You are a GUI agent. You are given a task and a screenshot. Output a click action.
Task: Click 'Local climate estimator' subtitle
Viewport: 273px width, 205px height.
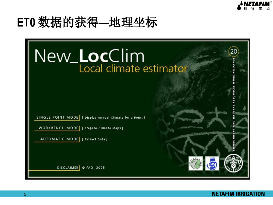pyautogui.click(x=133, y=69)
